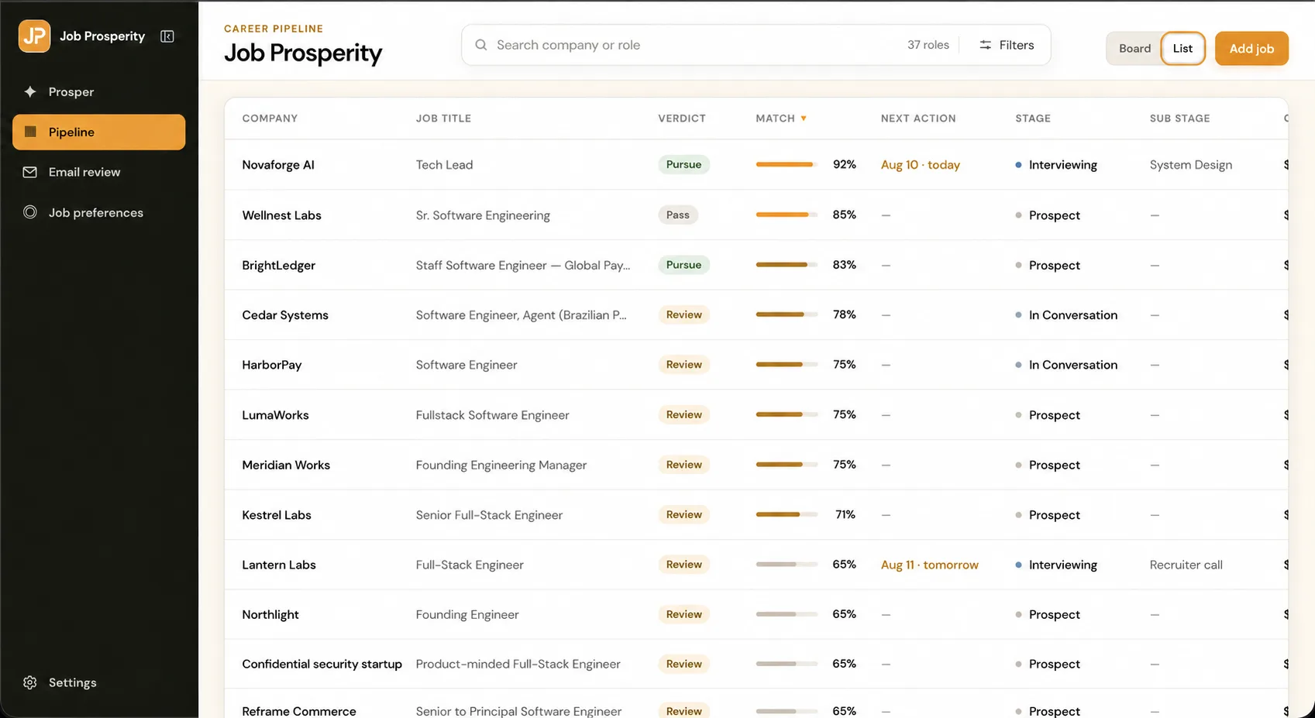
Task: Open the Filters button
Action: tap(1006, 45)
